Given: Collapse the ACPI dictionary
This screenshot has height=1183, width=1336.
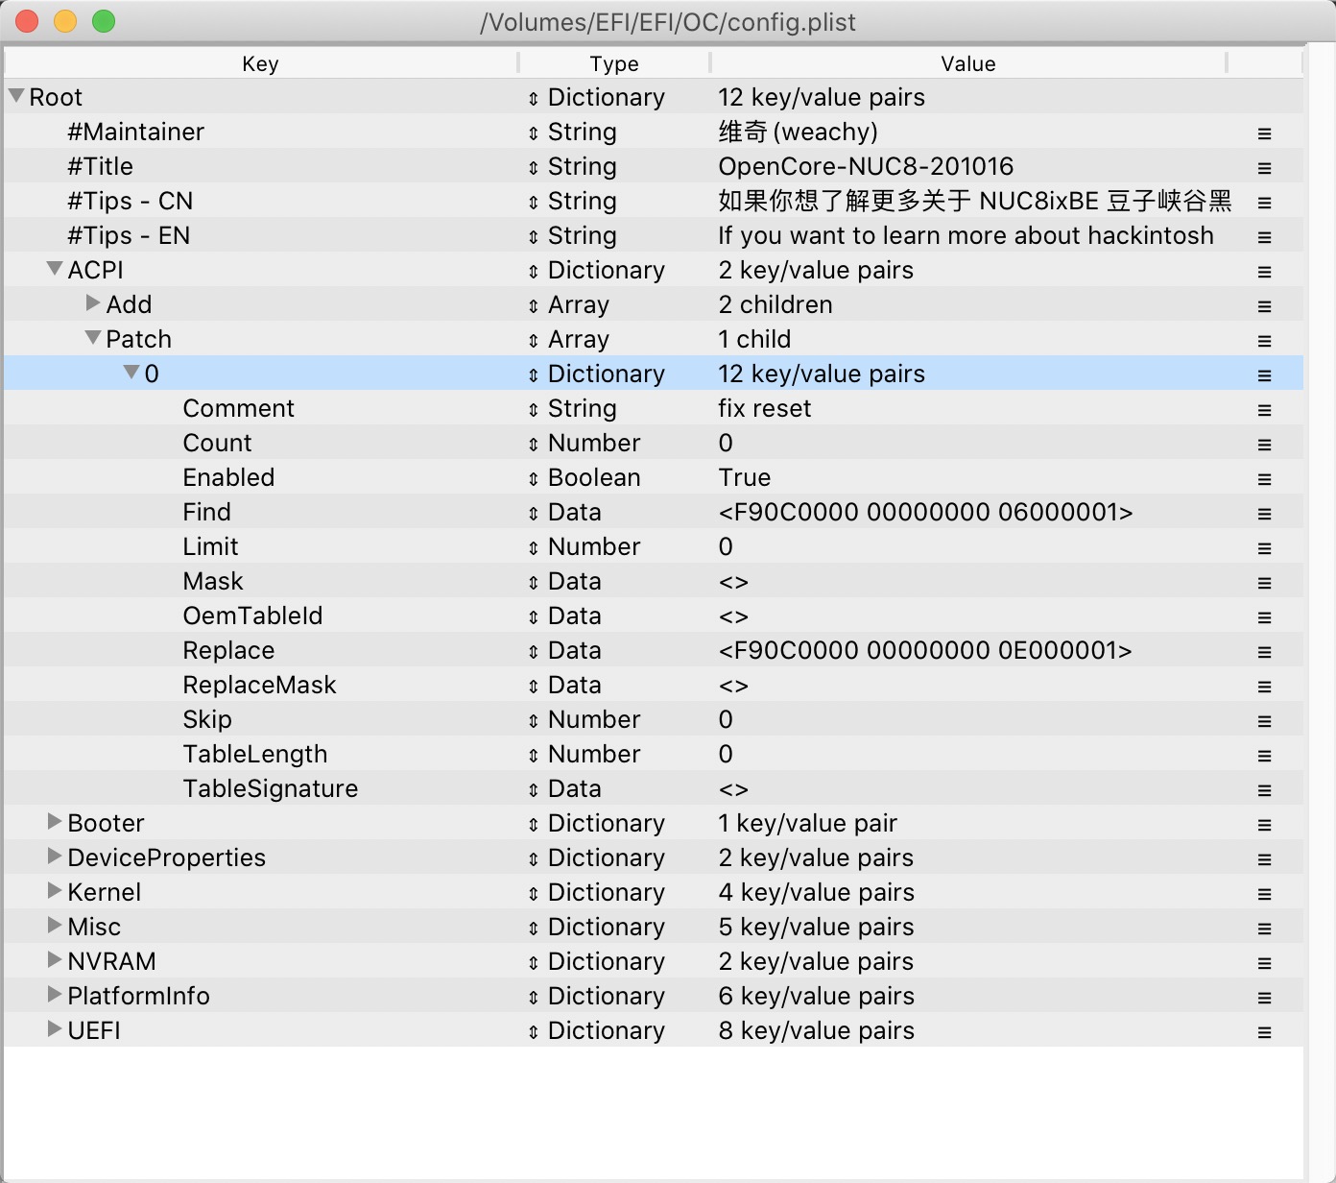Looking at the screenshot, I should 53,270.
